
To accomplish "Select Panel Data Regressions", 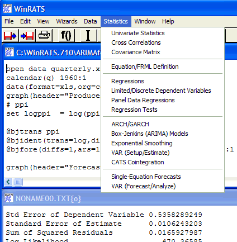I will (143, 100).
